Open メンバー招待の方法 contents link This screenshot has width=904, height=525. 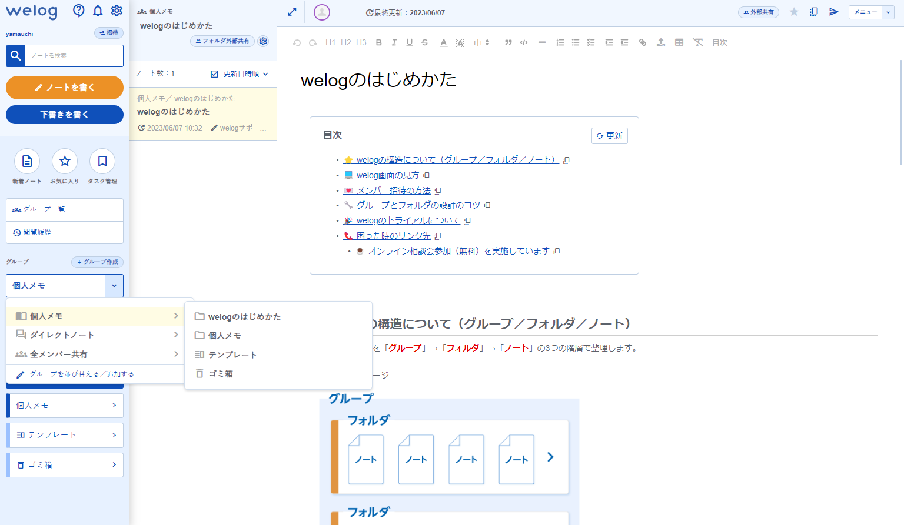coord(394,190)
